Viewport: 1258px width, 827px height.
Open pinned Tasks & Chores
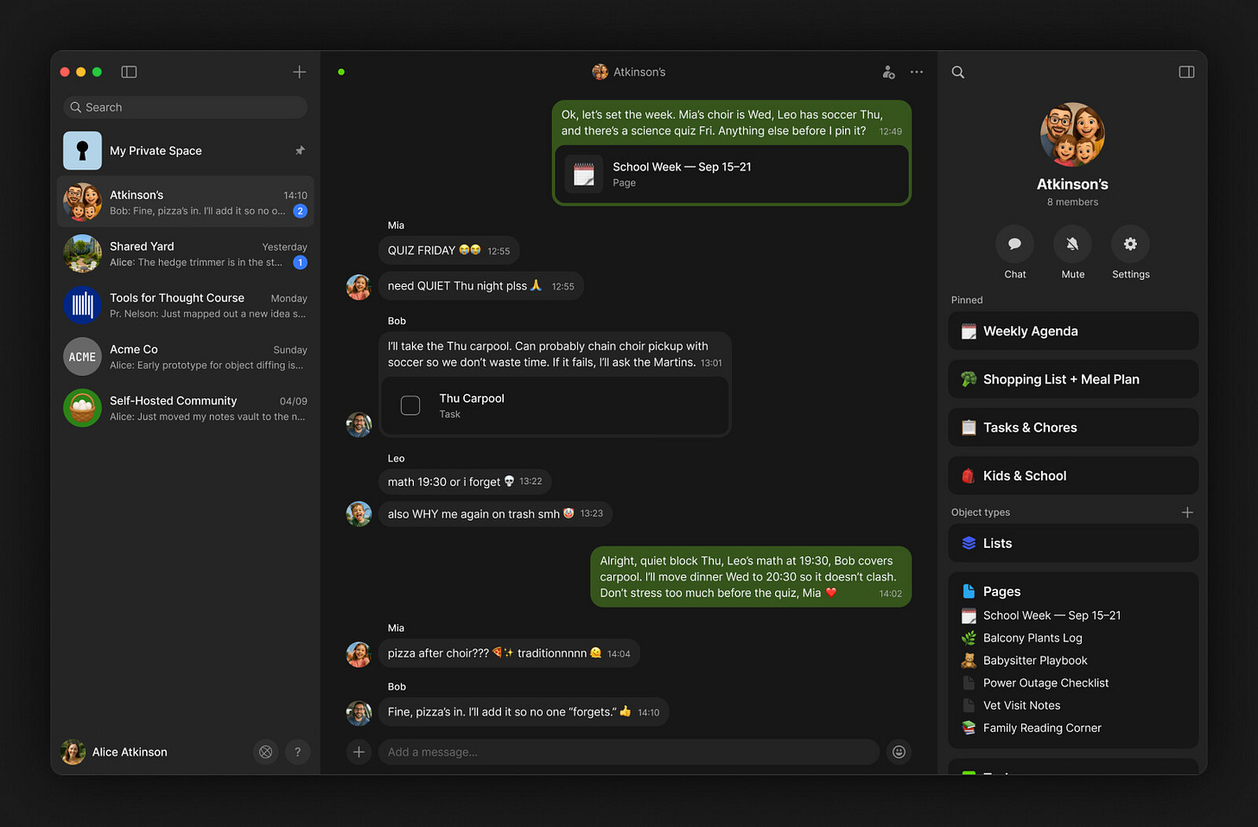1073,428
